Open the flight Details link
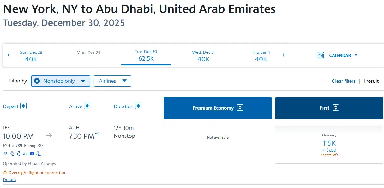This screenshot has width=384, height=188. point(9,179)
